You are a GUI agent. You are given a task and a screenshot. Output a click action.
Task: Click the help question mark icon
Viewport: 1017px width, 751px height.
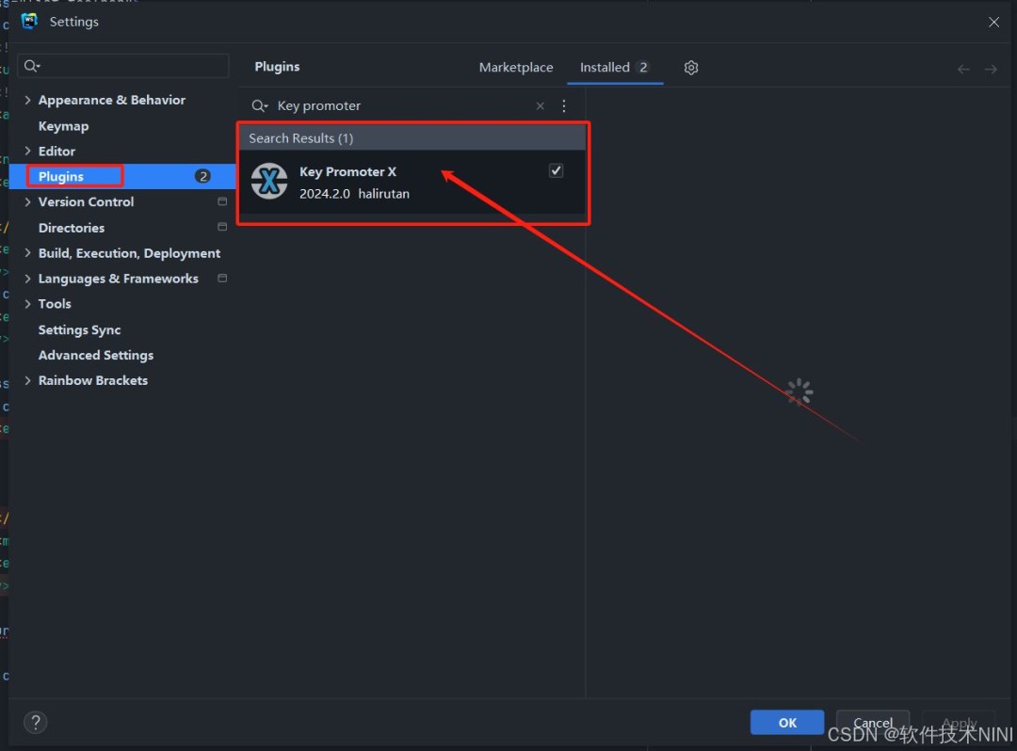[x=35, y=722]
